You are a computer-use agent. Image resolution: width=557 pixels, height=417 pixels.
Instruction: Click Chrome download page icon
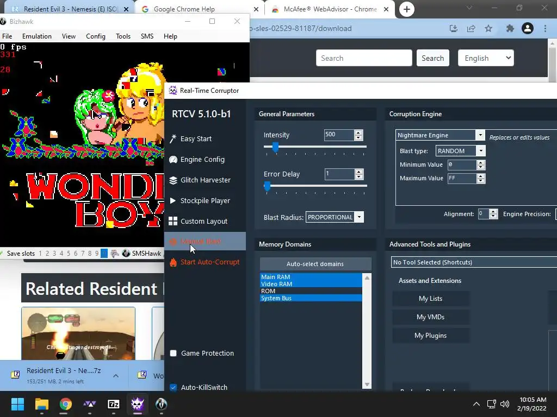click(x=453, y=28)
